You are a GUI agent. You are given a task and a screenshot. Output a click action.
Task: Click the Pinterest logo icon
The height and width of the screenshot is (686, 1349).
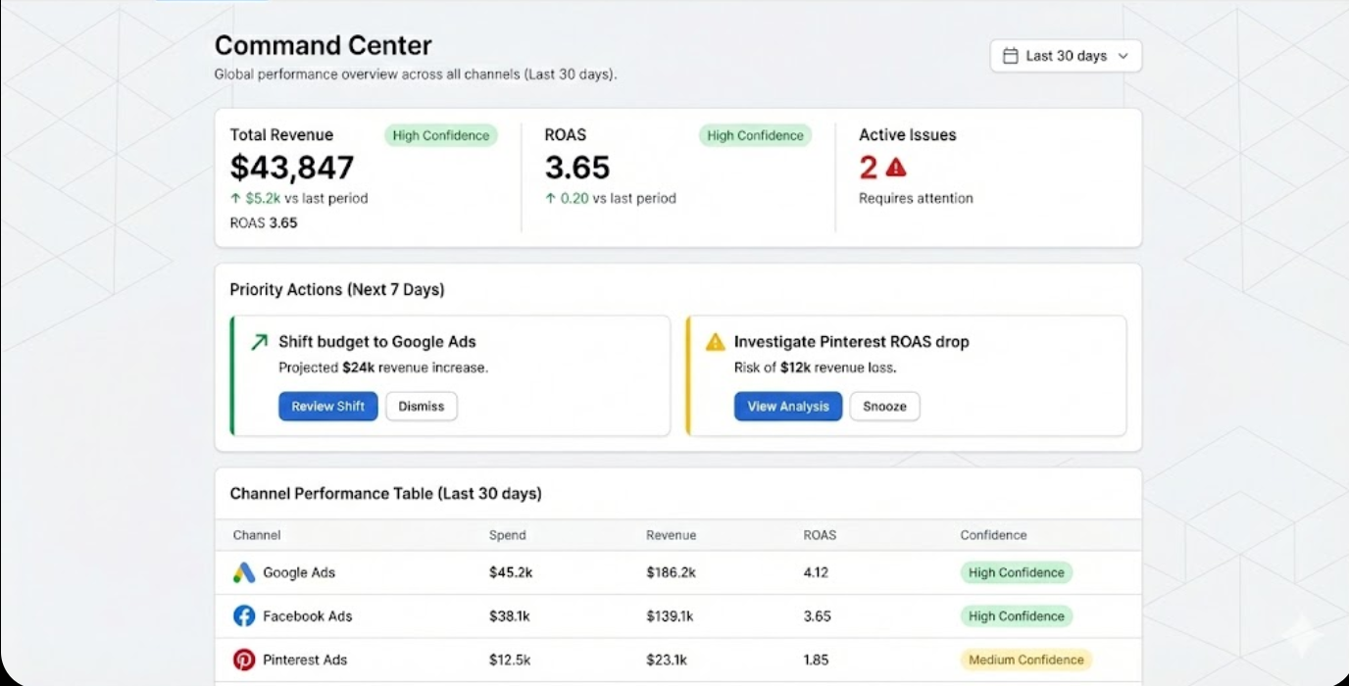coord(244,660)
